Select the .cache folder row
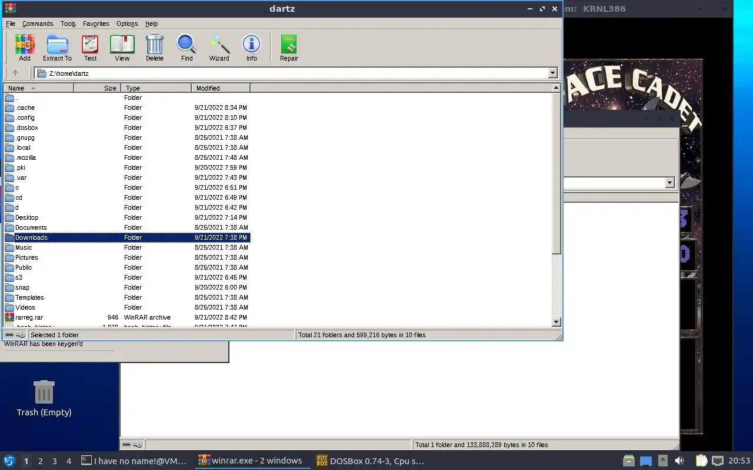Viewport: 753px width, 470px height. coord(126,108)
